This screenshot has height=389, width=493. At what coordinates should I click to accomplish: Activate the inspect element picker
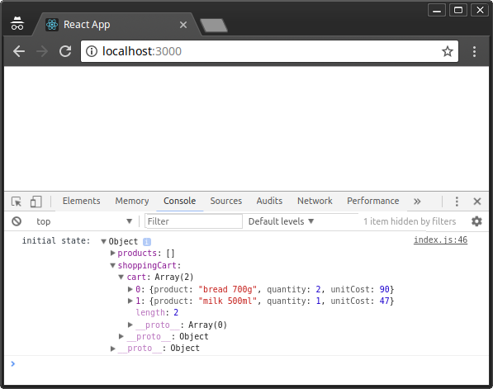17,202
